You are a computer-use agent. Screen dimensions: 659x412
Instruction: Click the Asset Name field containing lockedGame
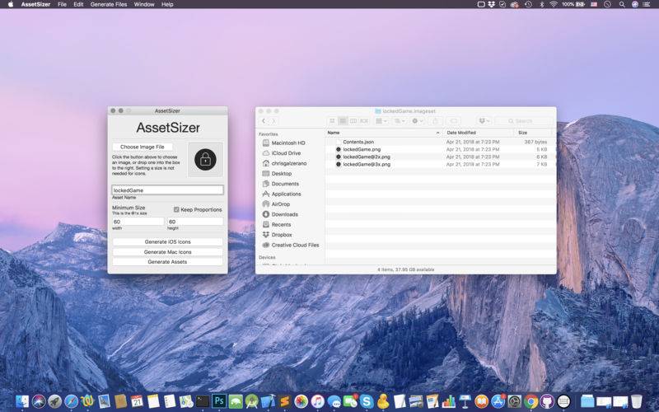click(167, 190)
